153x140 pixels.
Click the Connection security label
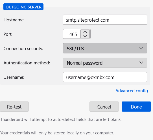(x=23, y=49)
